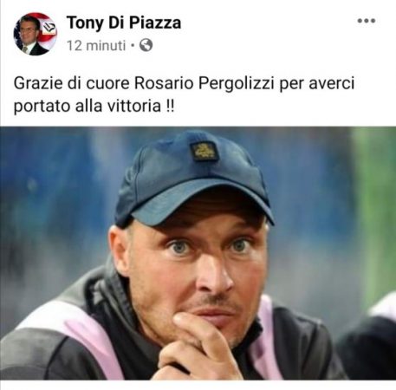Click the Palermo club logo in avatar
This screenshot has height=390, width=396.
(x=49, y=28)
